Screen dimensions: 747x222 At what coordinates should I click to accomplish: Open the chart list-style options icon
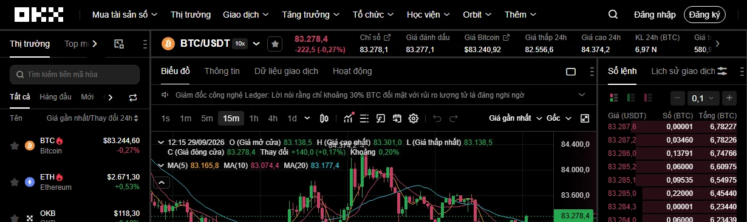tap(364, 118)
